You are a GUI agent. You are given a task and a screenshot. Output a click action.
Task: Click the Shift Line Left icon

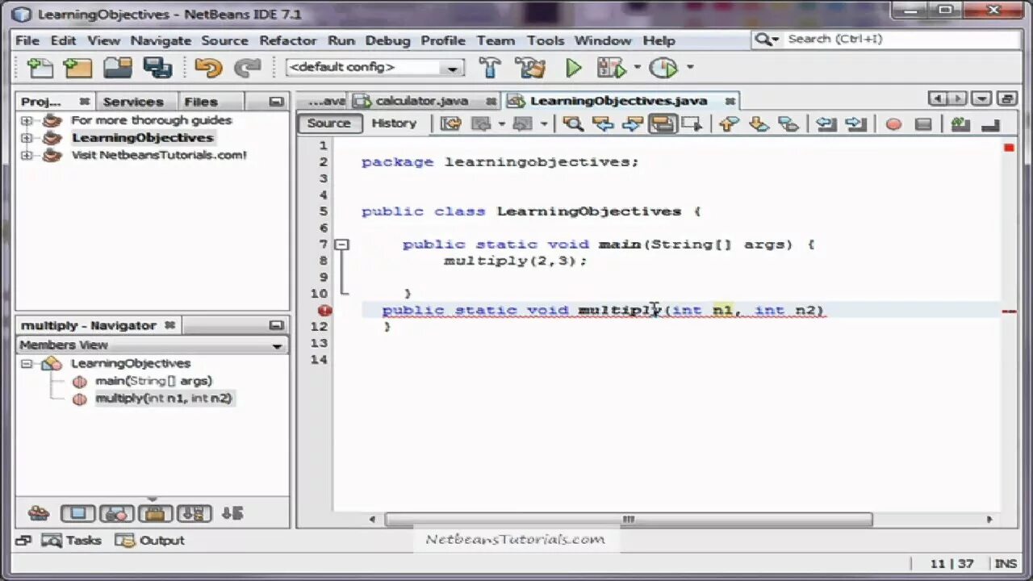(x=826, y=123)
